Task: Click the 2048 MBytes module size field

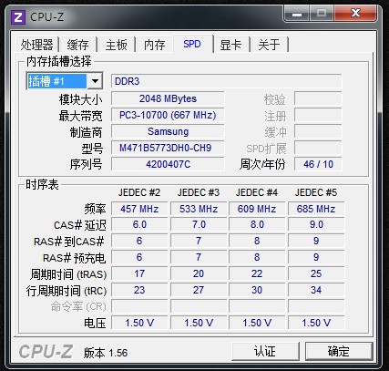Action: (x=168, y=98)
